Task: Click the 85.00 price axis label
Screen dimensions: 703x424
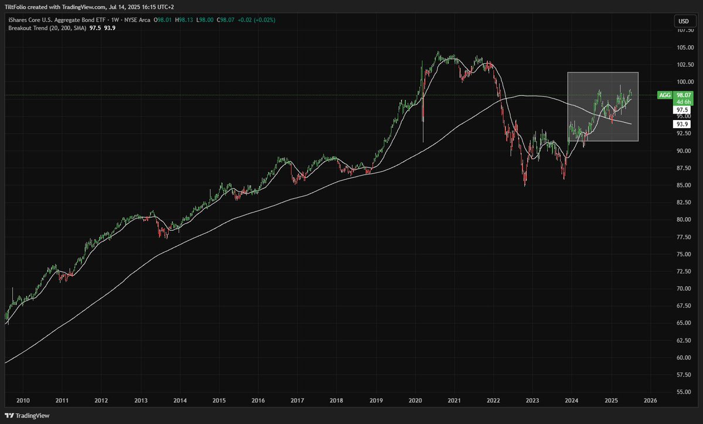Action: pyautogui.click(x=684, y=186)
